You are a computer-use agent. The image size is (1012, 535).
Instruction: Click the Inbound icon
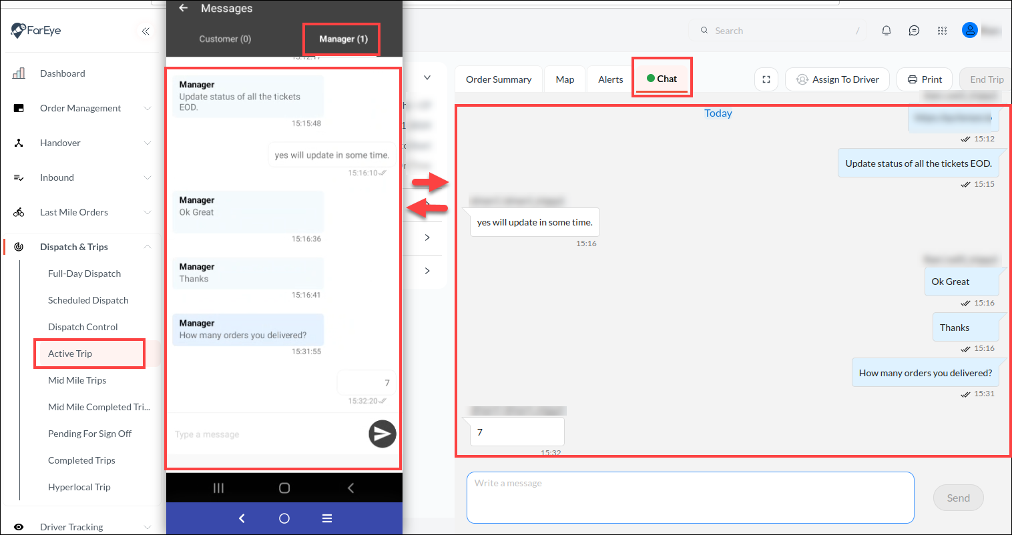(19, 177)
